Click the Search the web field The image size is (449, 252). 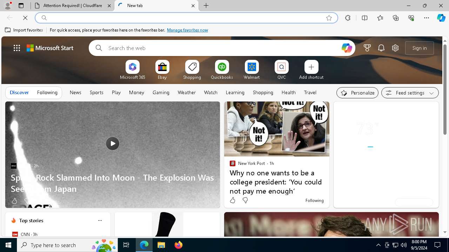point(223,48)
